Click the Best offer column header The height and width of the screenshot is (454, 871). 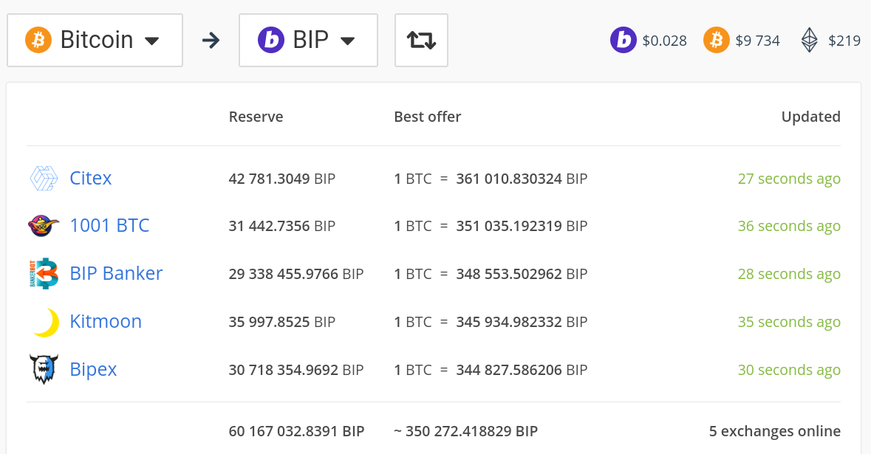[427, 117]
